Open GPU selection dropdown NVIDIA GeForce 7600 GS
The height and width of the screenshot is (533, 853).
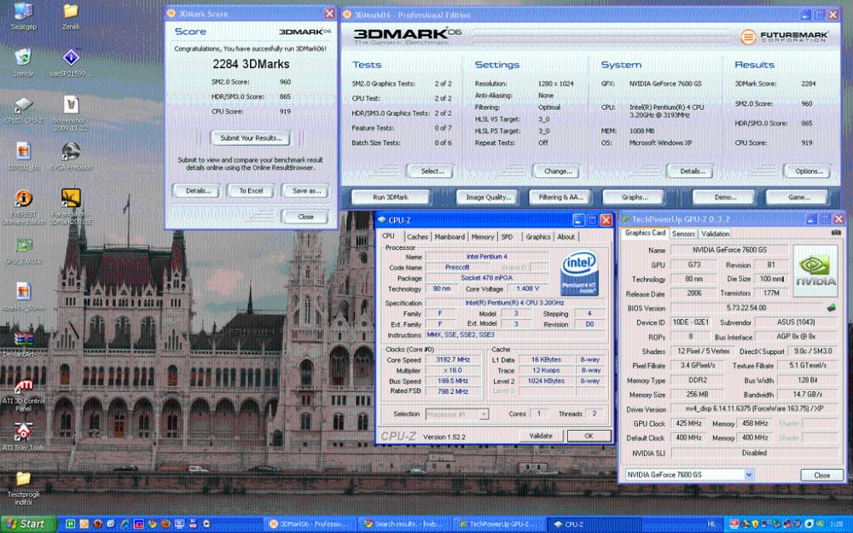pos(689,475)
